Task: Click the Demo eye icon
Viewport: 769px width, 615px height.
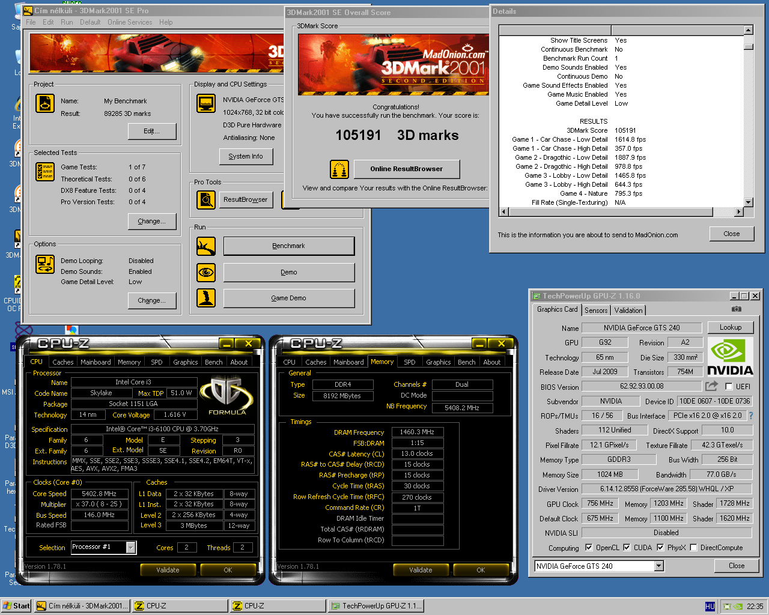Action: 206,273
